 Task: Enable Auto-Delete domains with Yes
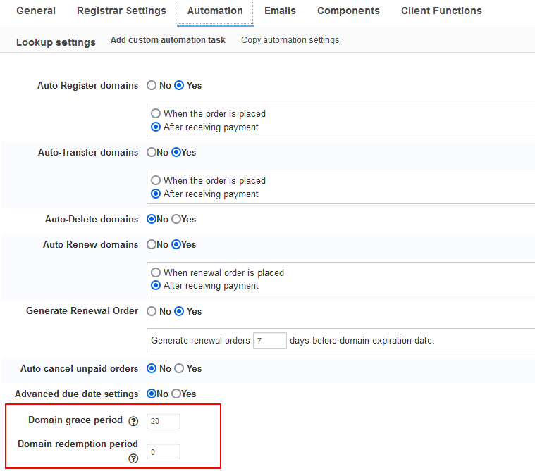(x=176, y=220)
